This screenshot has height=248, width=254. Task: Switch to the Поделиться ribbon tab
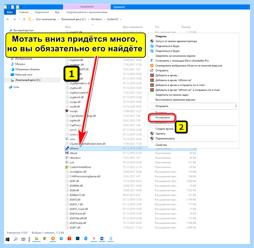click(x=42, y=12)
